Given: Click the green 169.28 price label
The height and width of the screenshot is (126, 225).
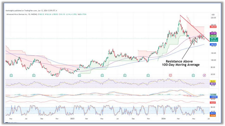Looking at the screenshot, I should tap(213, 36).
